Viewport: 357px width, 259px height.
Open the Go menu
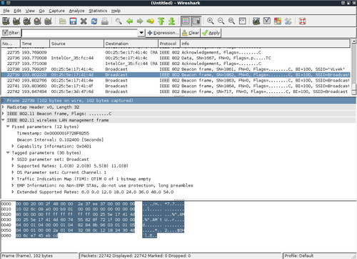coord(41,11)
